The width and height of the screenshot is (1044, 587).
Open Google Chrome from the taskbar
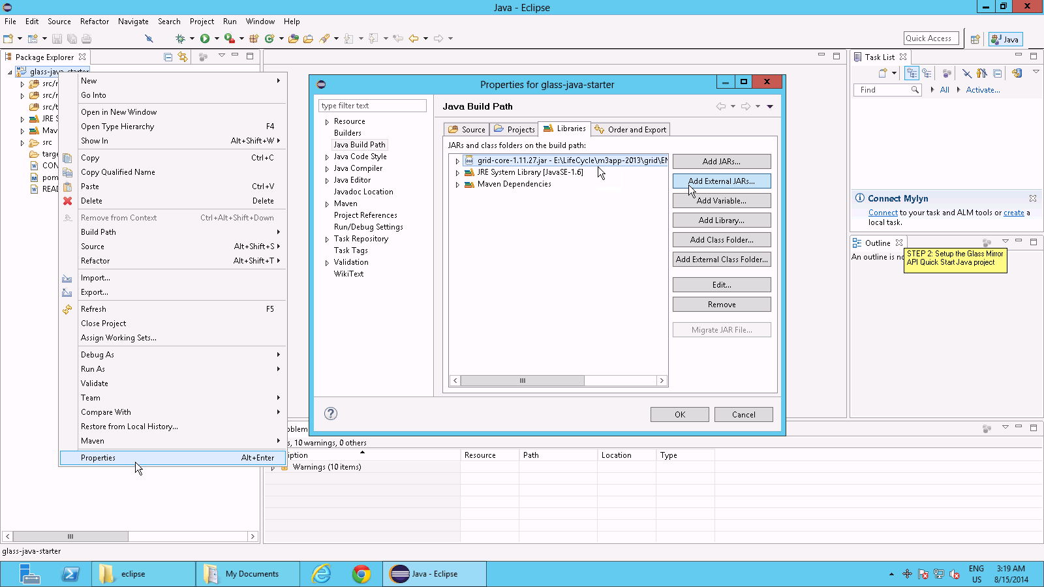tap(361, 574)
